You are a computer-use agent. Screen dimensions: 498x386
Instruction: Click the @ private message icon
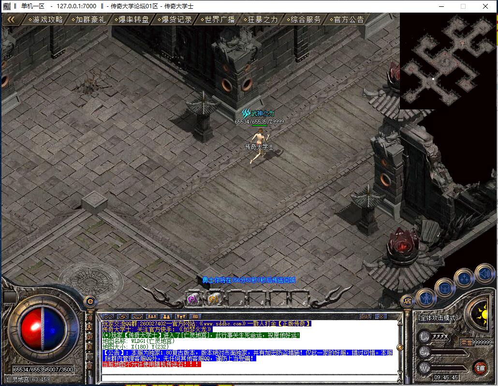pos(90,366)
